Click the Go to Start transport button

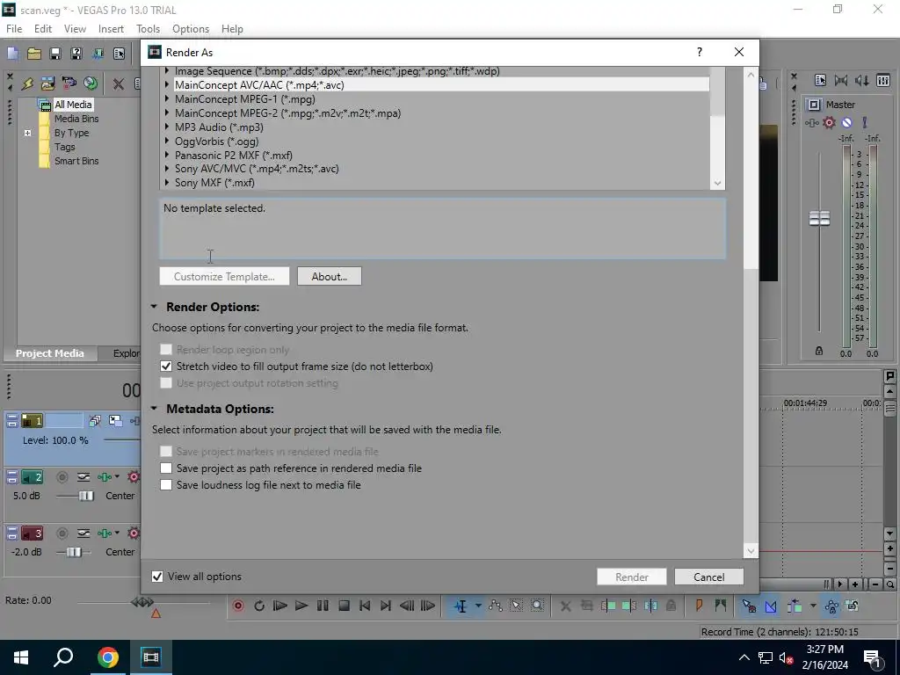point(365,606)
